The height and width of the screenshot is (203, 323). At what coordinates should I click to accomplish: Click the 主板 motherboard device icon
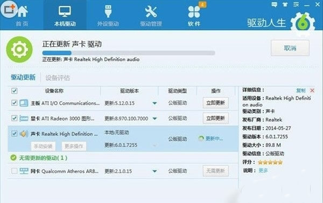click(24, 103)
